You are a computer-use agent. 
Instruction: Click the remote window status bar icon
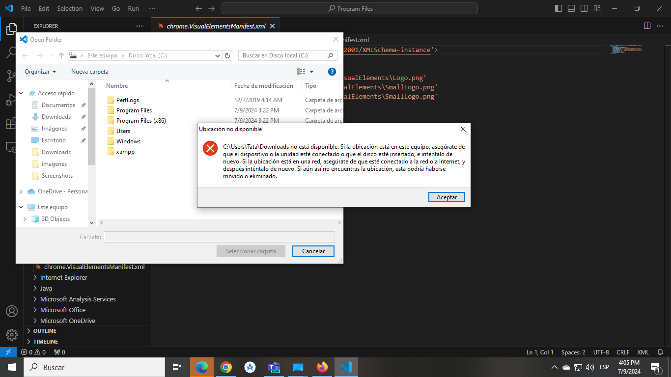coord(8,352)
